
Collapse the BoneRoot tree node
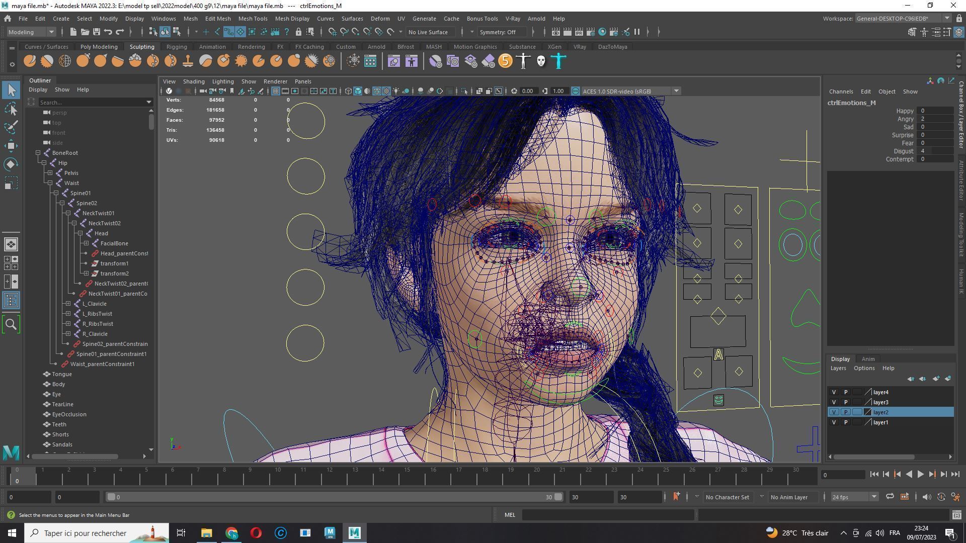pyautogui.click(x=38, y=153)
